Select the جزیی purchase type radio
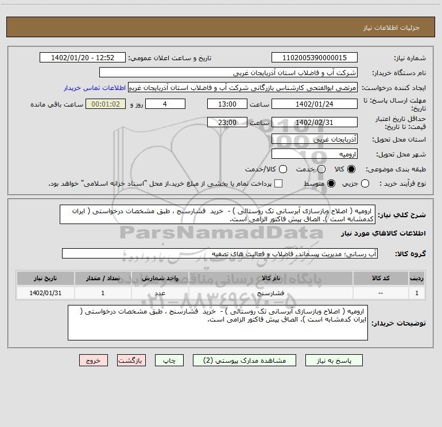442x427 pixels. click(x=365, y=183)
